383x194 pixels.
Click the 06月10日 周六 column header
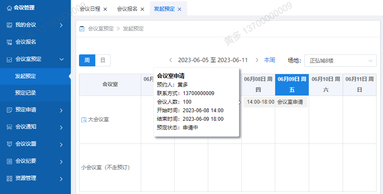326,84
